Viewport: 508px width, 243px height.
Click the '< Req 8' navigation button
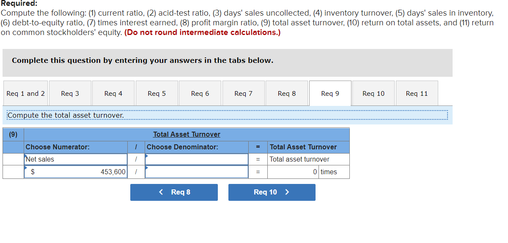click(174, 192)
